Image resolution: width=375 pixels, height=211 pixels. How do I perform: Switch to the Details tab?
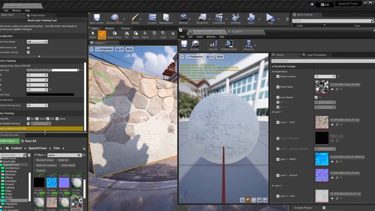point(280,55)
